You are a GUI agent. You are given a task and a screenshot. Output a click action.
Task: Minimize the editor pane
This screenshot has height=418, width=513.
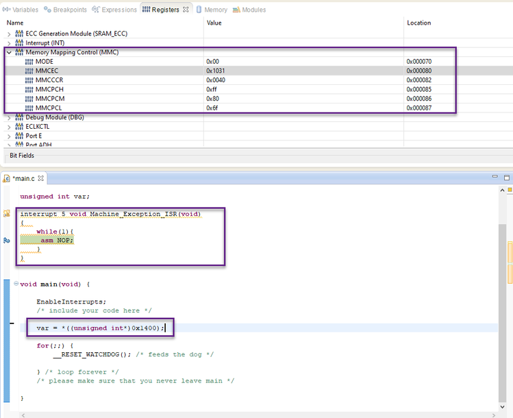click(495, 176)
